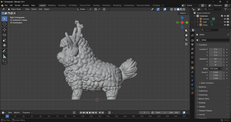Toggle camera view in viewport
The width and height of the screenshot is (231, 122).
[x=186, y=40]
